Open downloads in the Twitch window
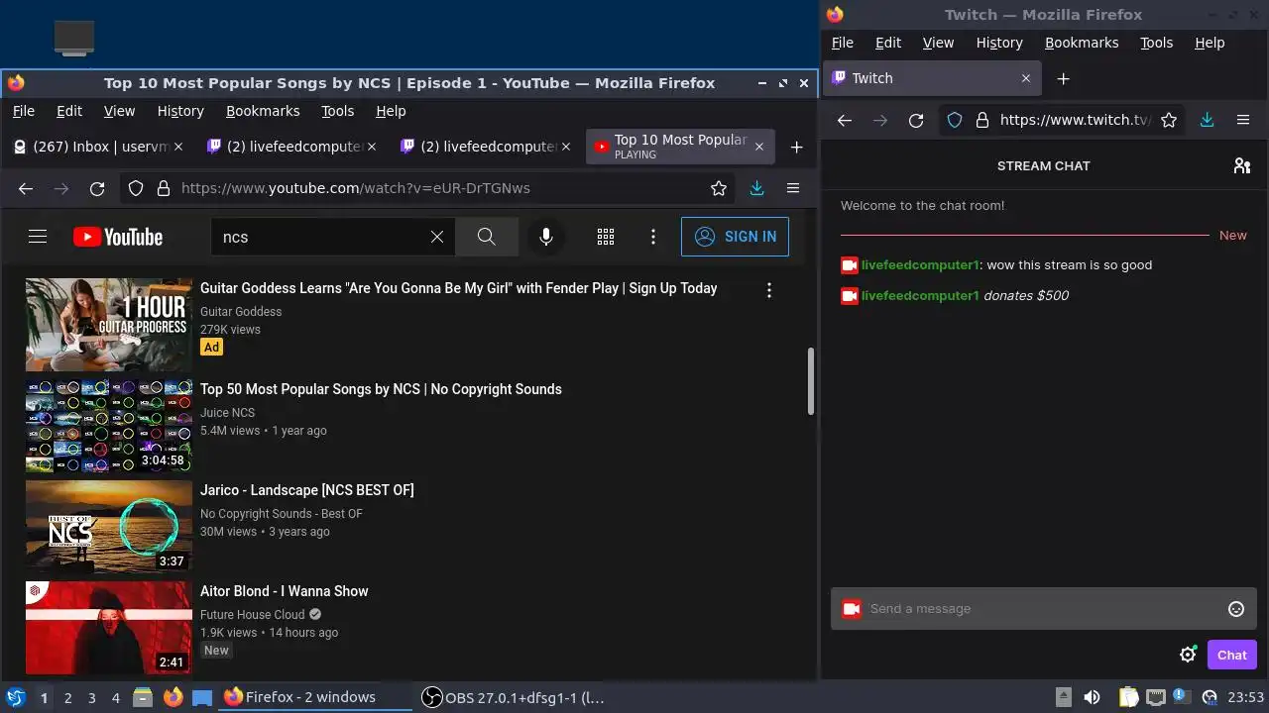Viewport: 1269px width, 713px height. point(1207,120)
